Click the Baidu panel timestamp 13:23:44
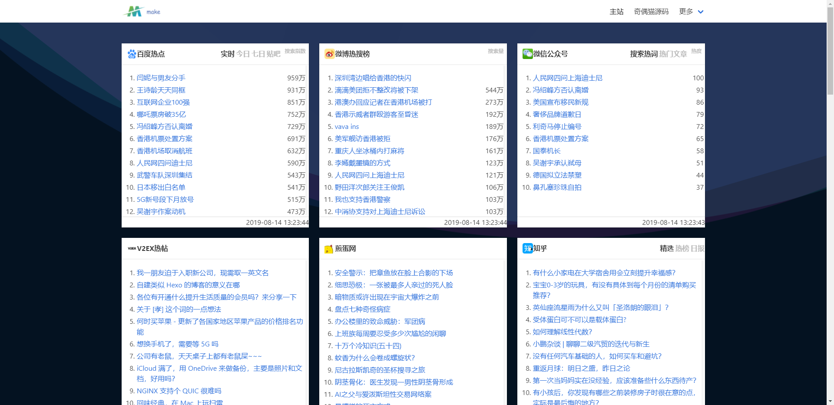Viewport: 834px width, 405px height. pyautogui.click(x=278, y=222)
